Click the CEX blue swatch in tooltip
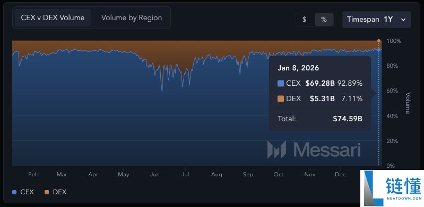The height and width of the screenshot is (207, 424). [x=280, y=84]
